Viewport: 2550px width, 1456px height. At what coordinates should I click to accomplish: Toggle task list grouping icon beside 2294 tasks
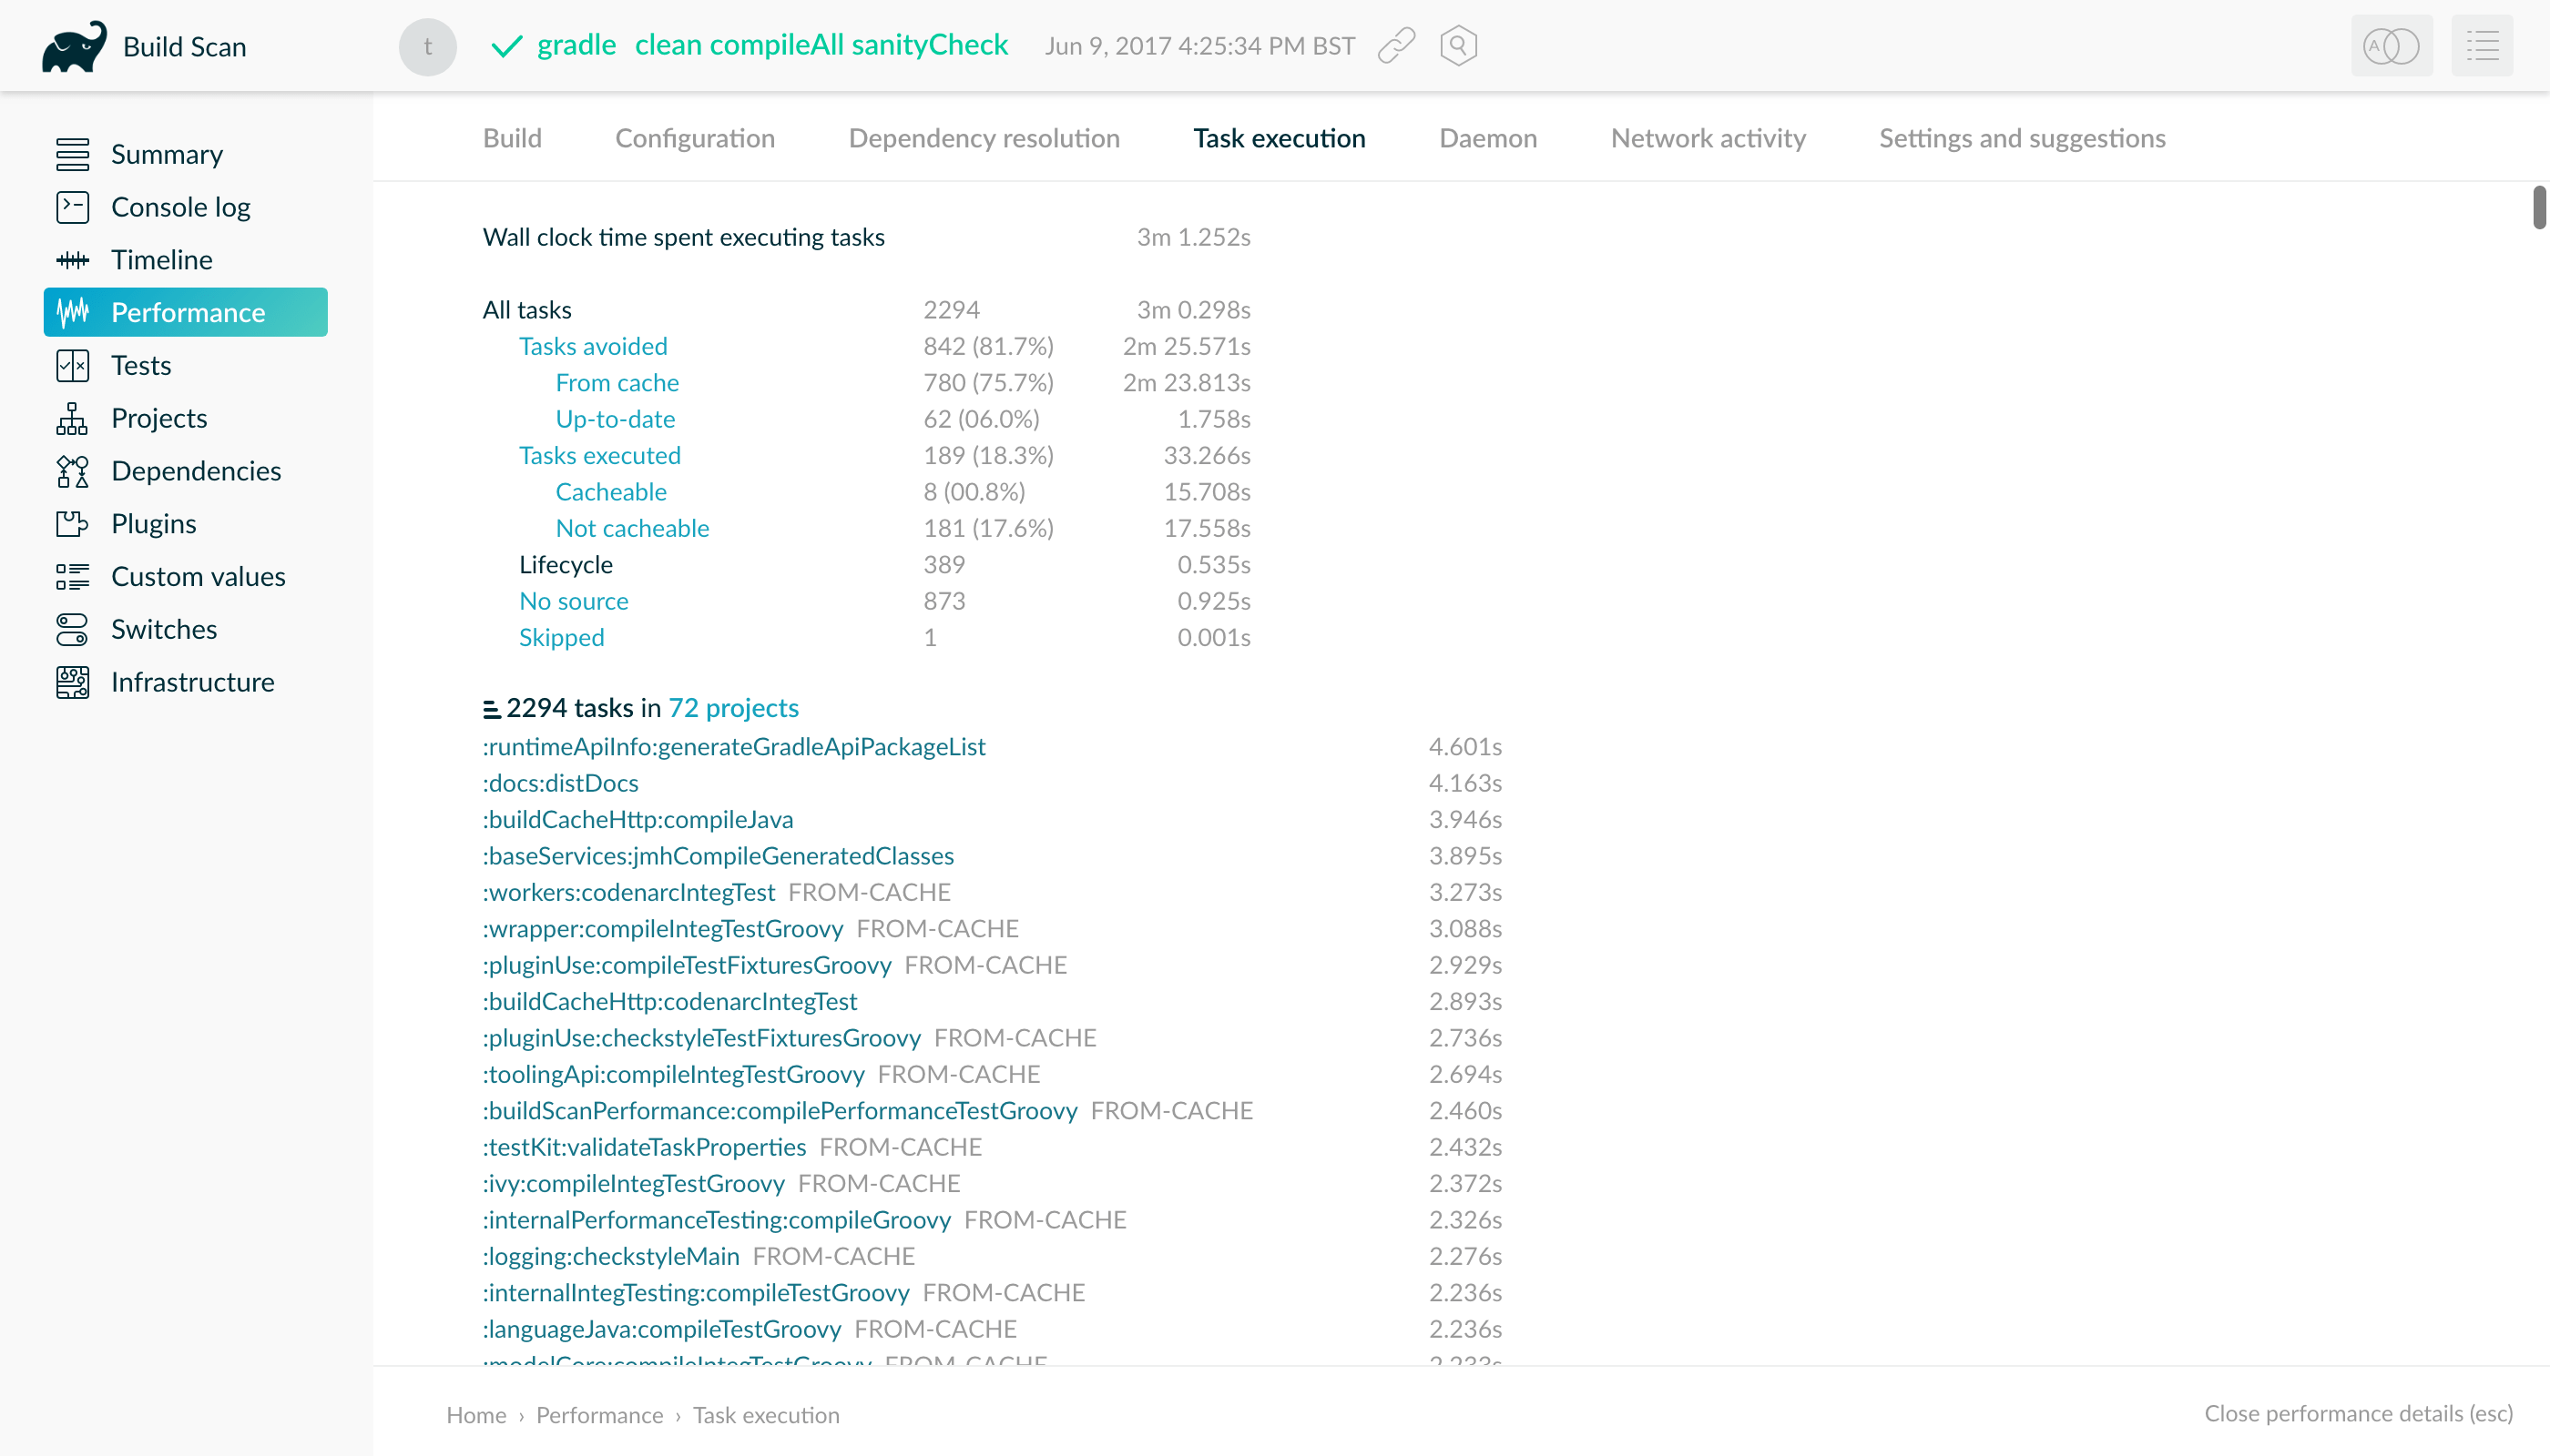click(492, 709)
